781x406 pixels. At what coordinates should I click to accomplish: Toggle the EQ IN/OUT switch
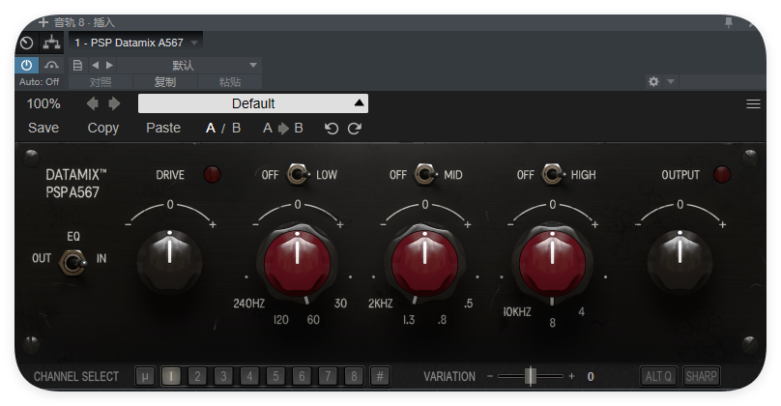[x=72, y=262]
